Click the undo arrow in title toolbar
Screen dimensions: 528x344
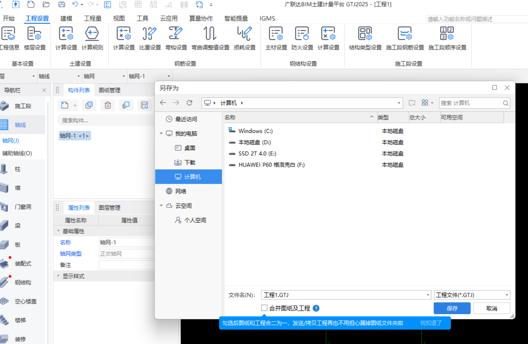coord(75,5)
